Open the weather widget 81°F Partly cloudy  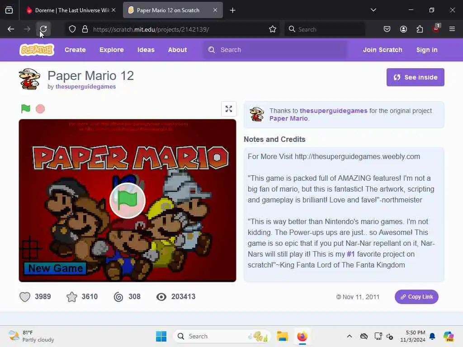(x=31, y=336)
